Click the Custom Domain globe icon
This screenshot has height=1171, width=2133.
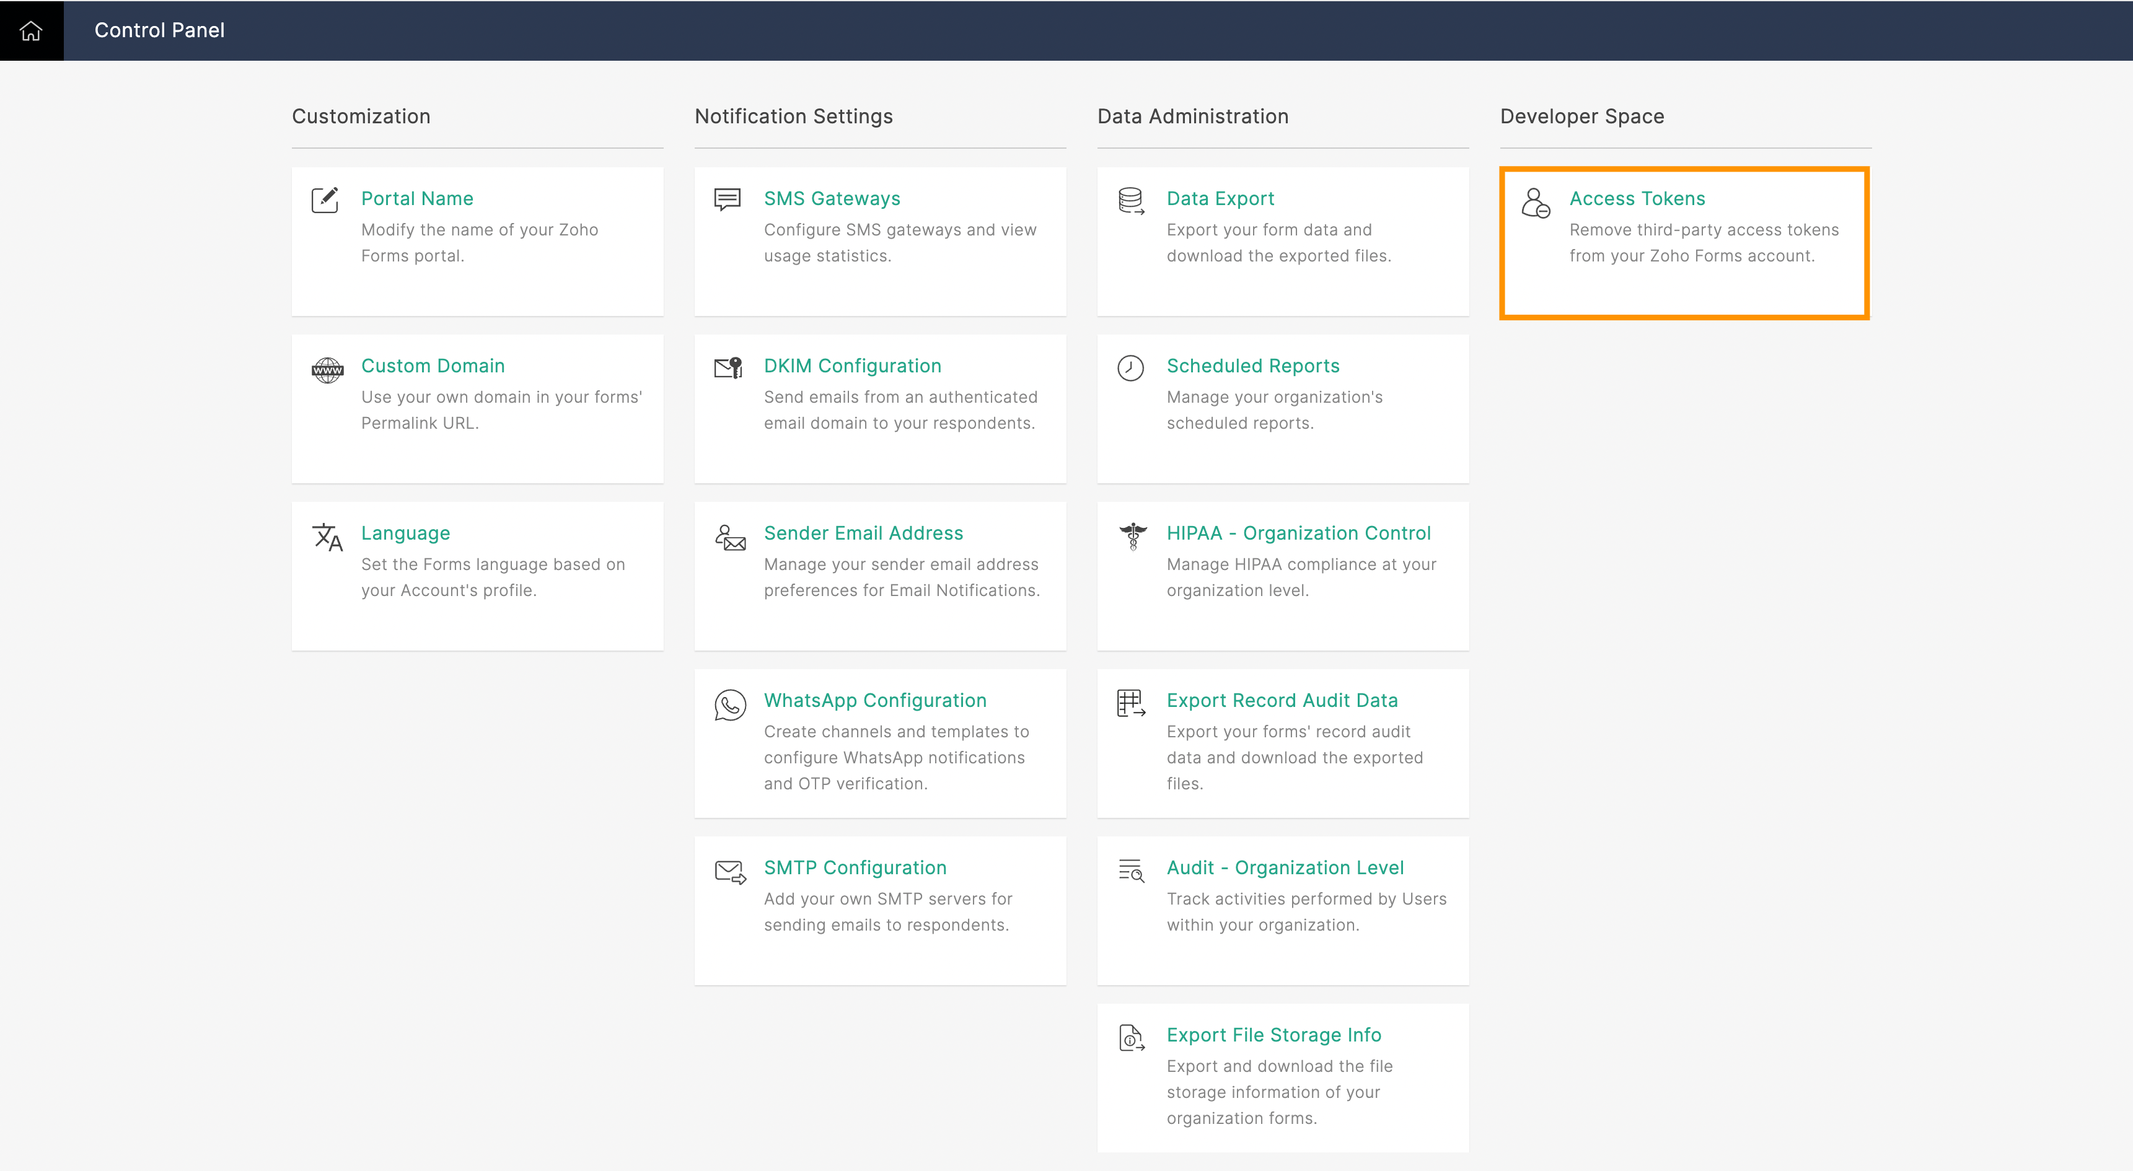(x=327, y=369)
